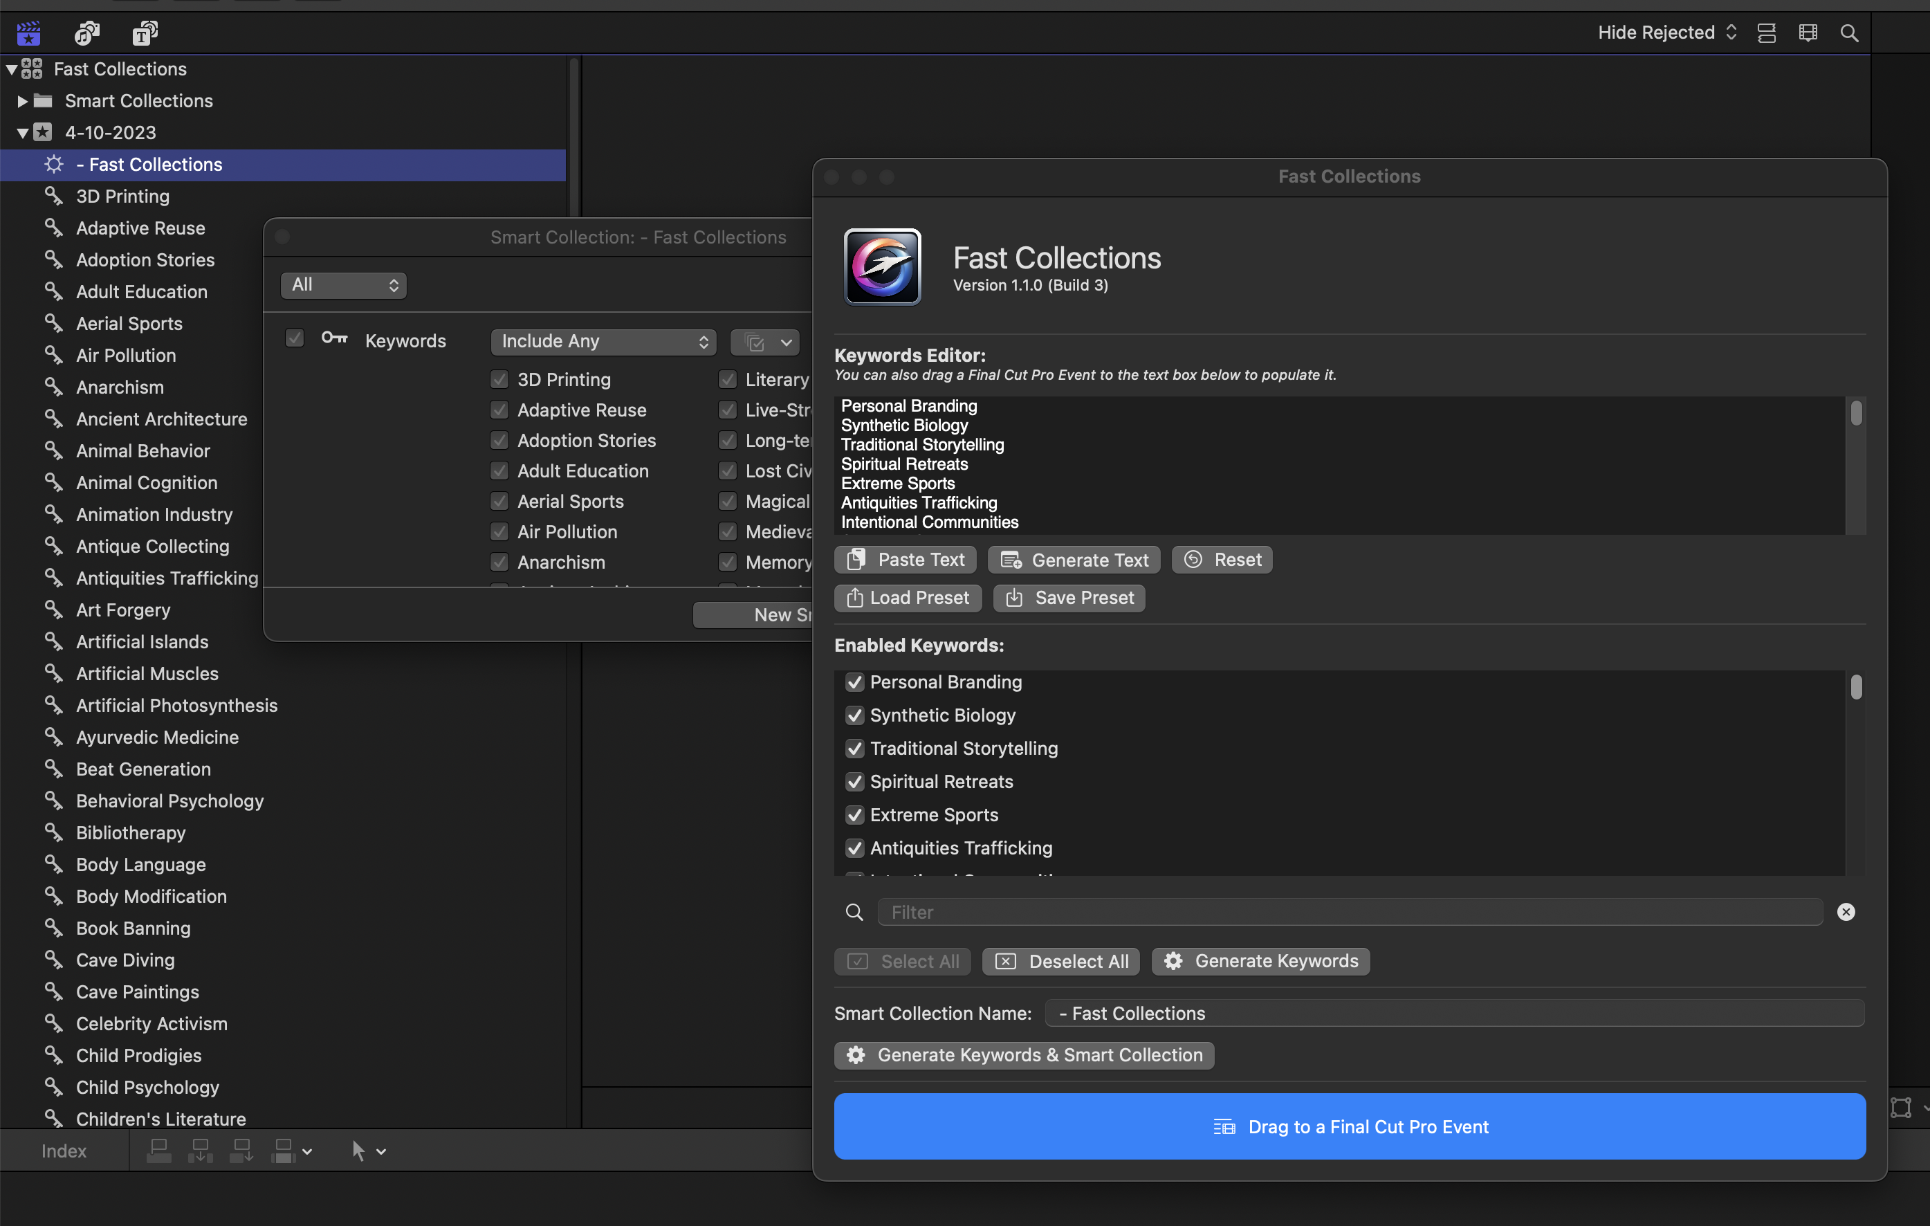Open the Photos and Audio sidebar icon

86,33
